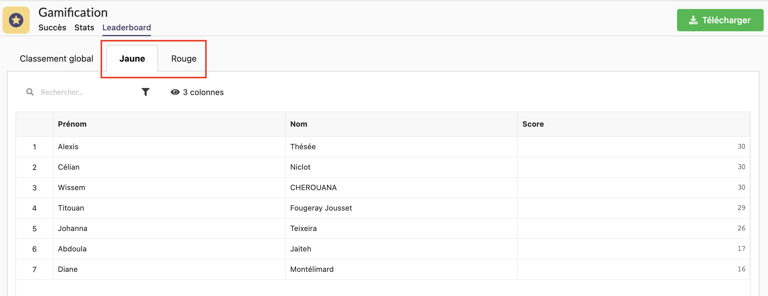Click the filter funnel icon
The width and height of the screenshot is (768, 296).
(145, 92)
